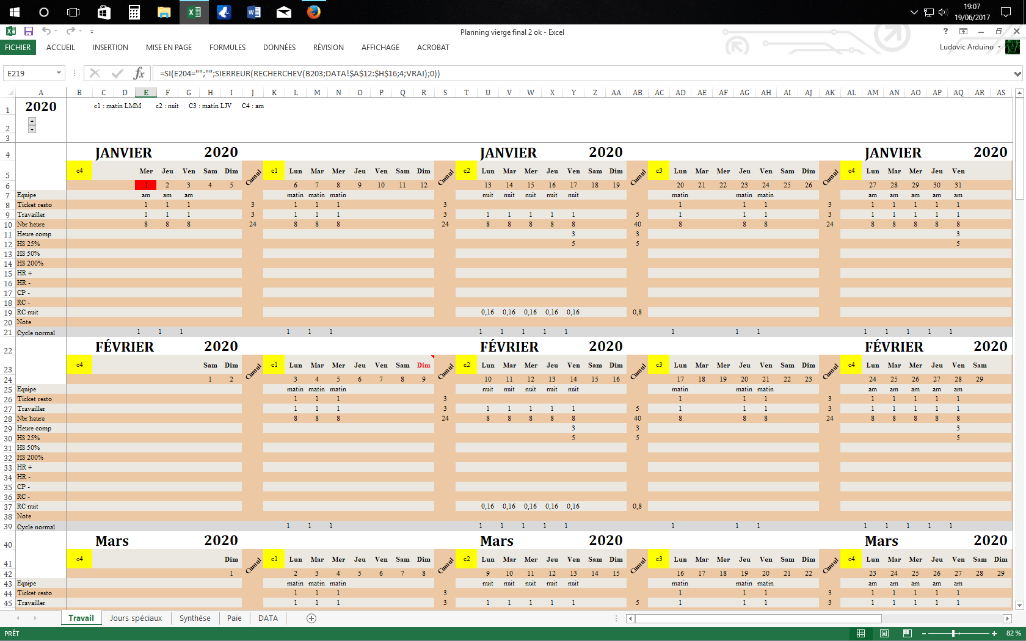
Task: Open File Explorer from the taskbar
Action: [x=164, y=12]
